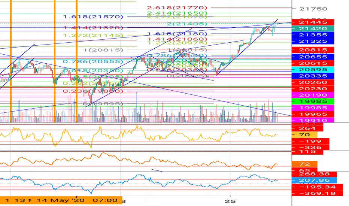Select the blue 21325 price axis label

tap(313, 41)
